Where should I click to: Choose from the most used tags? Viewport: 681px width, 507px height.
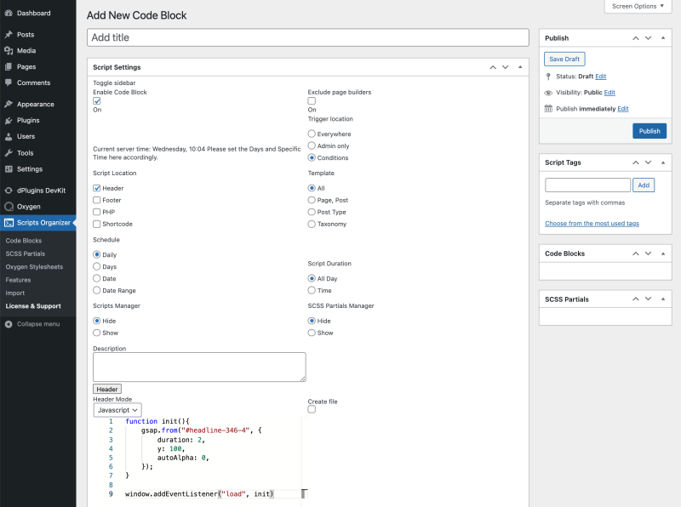point(592,223)
